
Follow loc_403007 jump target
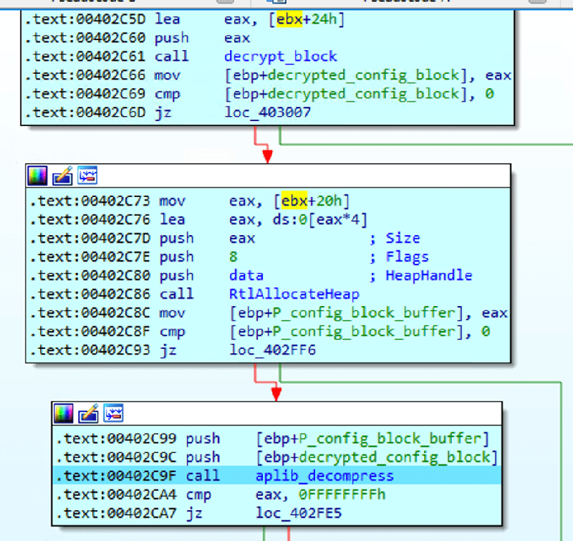pyautogui.click(x=267, y=112)
